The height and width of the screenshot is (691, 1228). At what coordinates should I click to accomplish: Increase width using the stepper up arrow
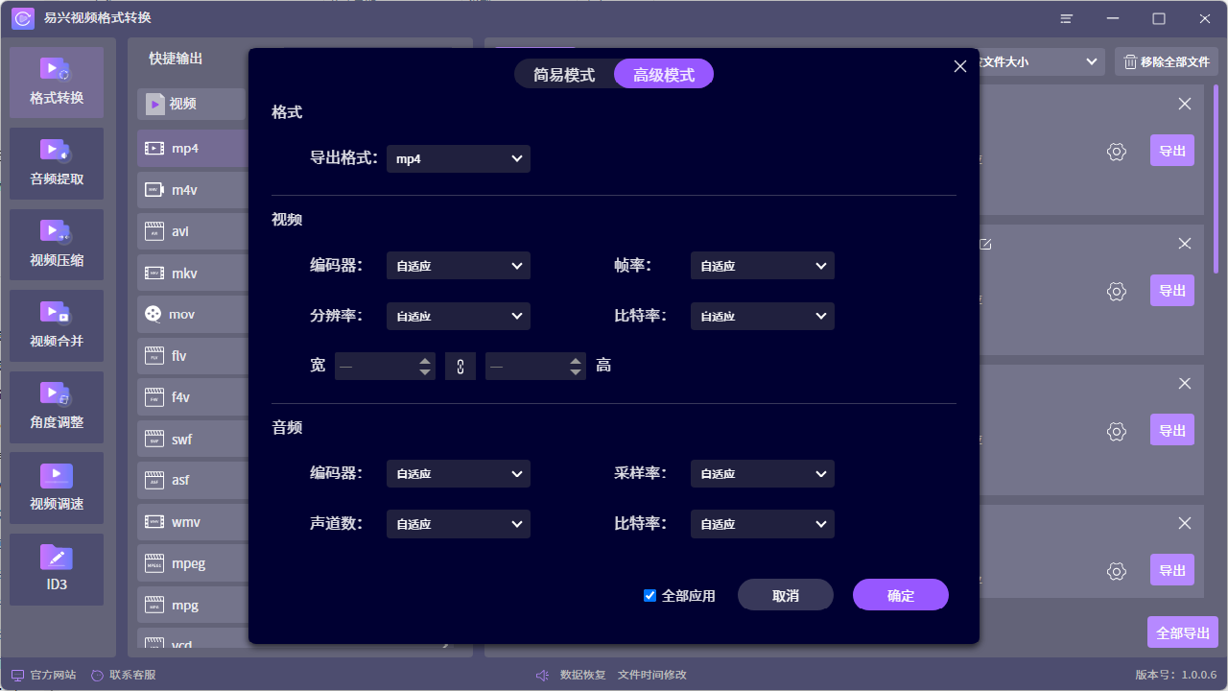click(x=426, y=360)
